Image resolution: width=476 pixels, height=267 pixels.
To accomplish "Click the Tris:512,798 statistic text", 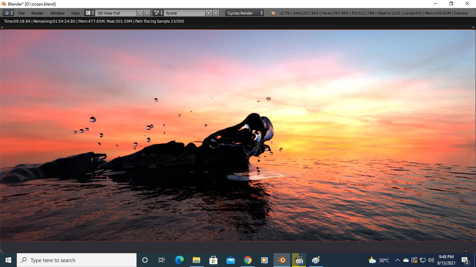I will click(x=363, y=13).
